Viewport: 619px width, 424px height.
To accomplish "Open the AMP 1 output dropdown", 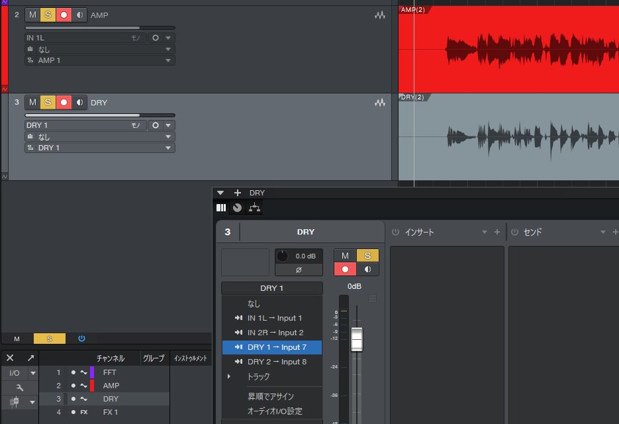I will click(x=169, y=60).
